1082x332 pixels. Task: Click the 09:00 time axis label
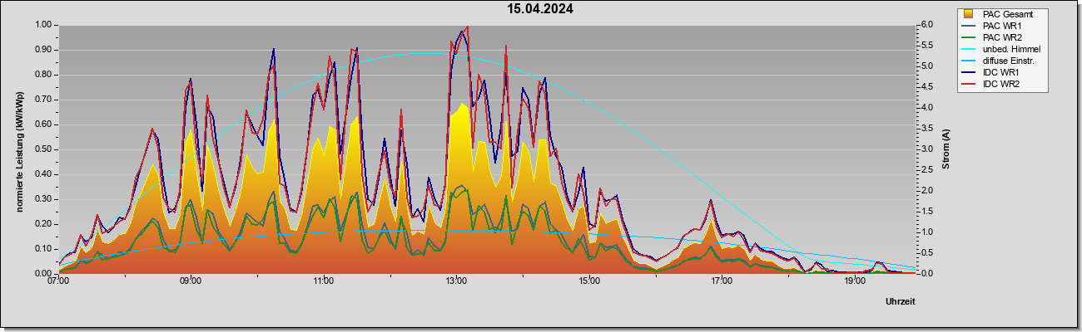click(x=191, y=281)
